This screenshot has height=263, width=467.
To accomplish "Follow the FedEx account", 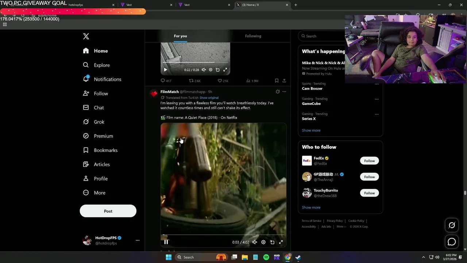I will (369, 161).
